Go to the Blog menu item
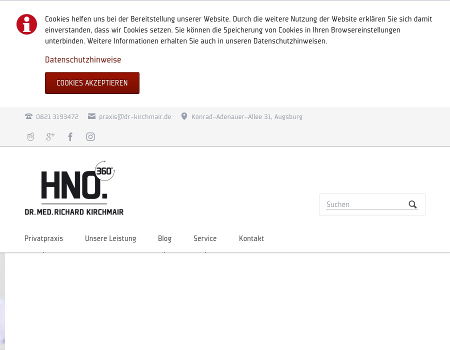 (x=164, y=238)
